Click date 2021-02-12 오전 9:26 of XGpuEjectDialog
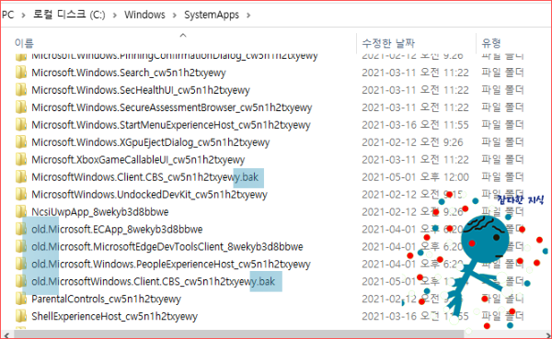This screenshot has height=339, width=552. click(x=412, y=142)
